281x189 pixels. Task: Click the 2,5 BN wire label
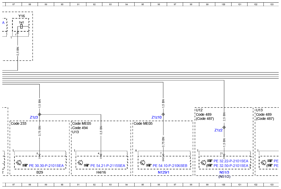coord(224,117)
